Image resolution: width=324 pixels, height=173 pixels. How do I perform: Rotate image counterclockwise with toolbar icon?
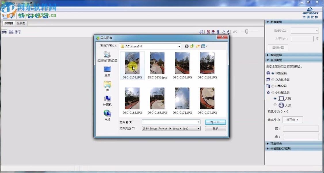click(x=224, y=32)
